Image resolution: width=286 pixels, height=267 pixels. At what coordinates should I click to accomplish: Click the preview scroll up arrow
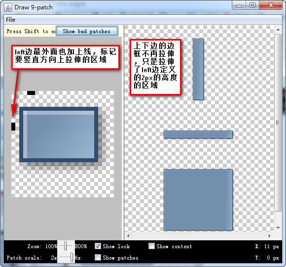pyautogui.click(x=278, y=30)
